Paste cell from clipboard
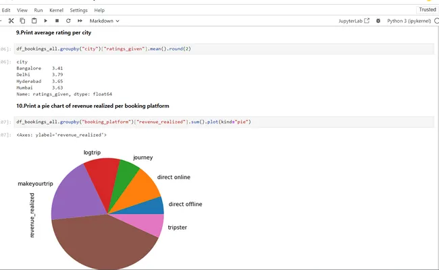Image resolution: width=439 pixels, height=270 pixels. click(34, 21)
